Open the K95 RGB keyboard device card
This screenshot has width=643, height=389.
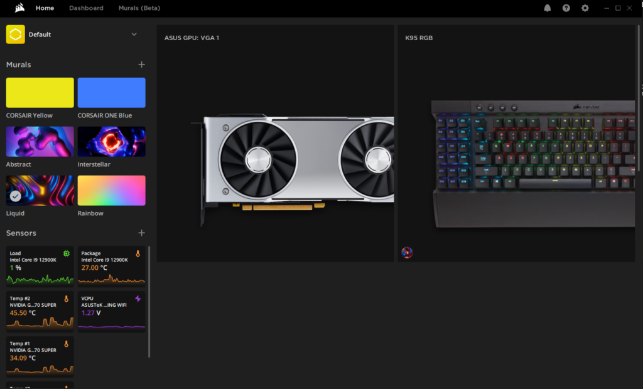[x=516, y=144]
